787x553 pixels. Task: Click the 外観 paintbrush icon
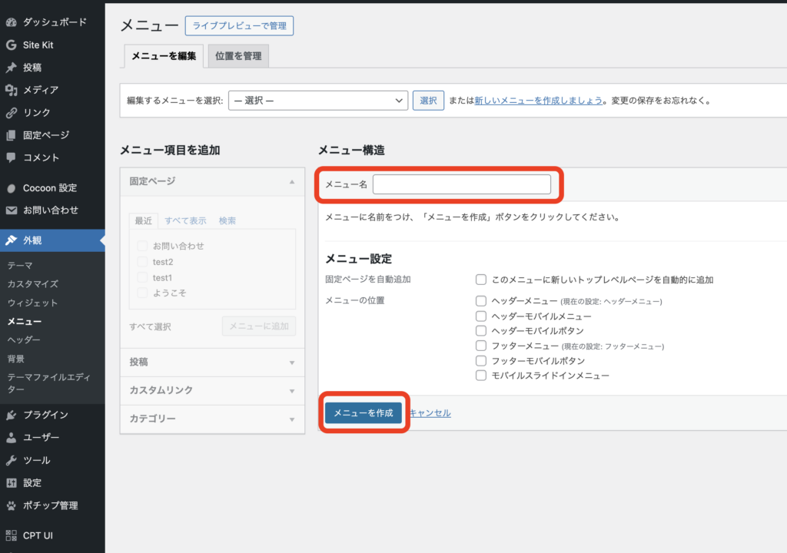coord(11,240)
